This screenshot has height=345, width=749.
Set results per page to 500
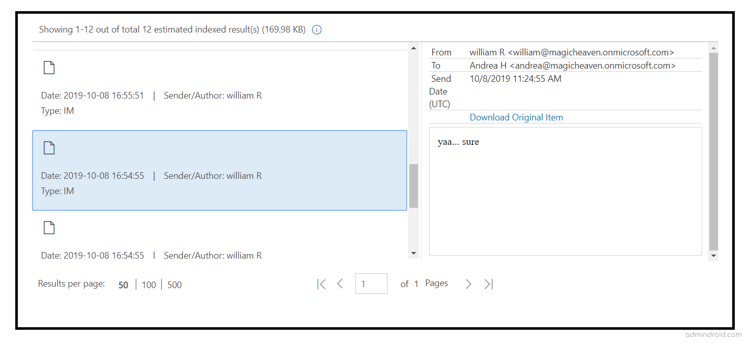174,285
